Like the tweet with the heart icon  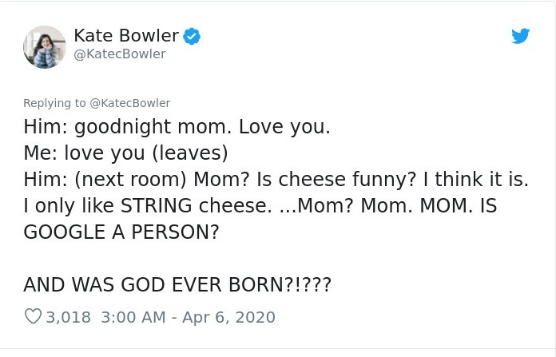coord(33,317)
